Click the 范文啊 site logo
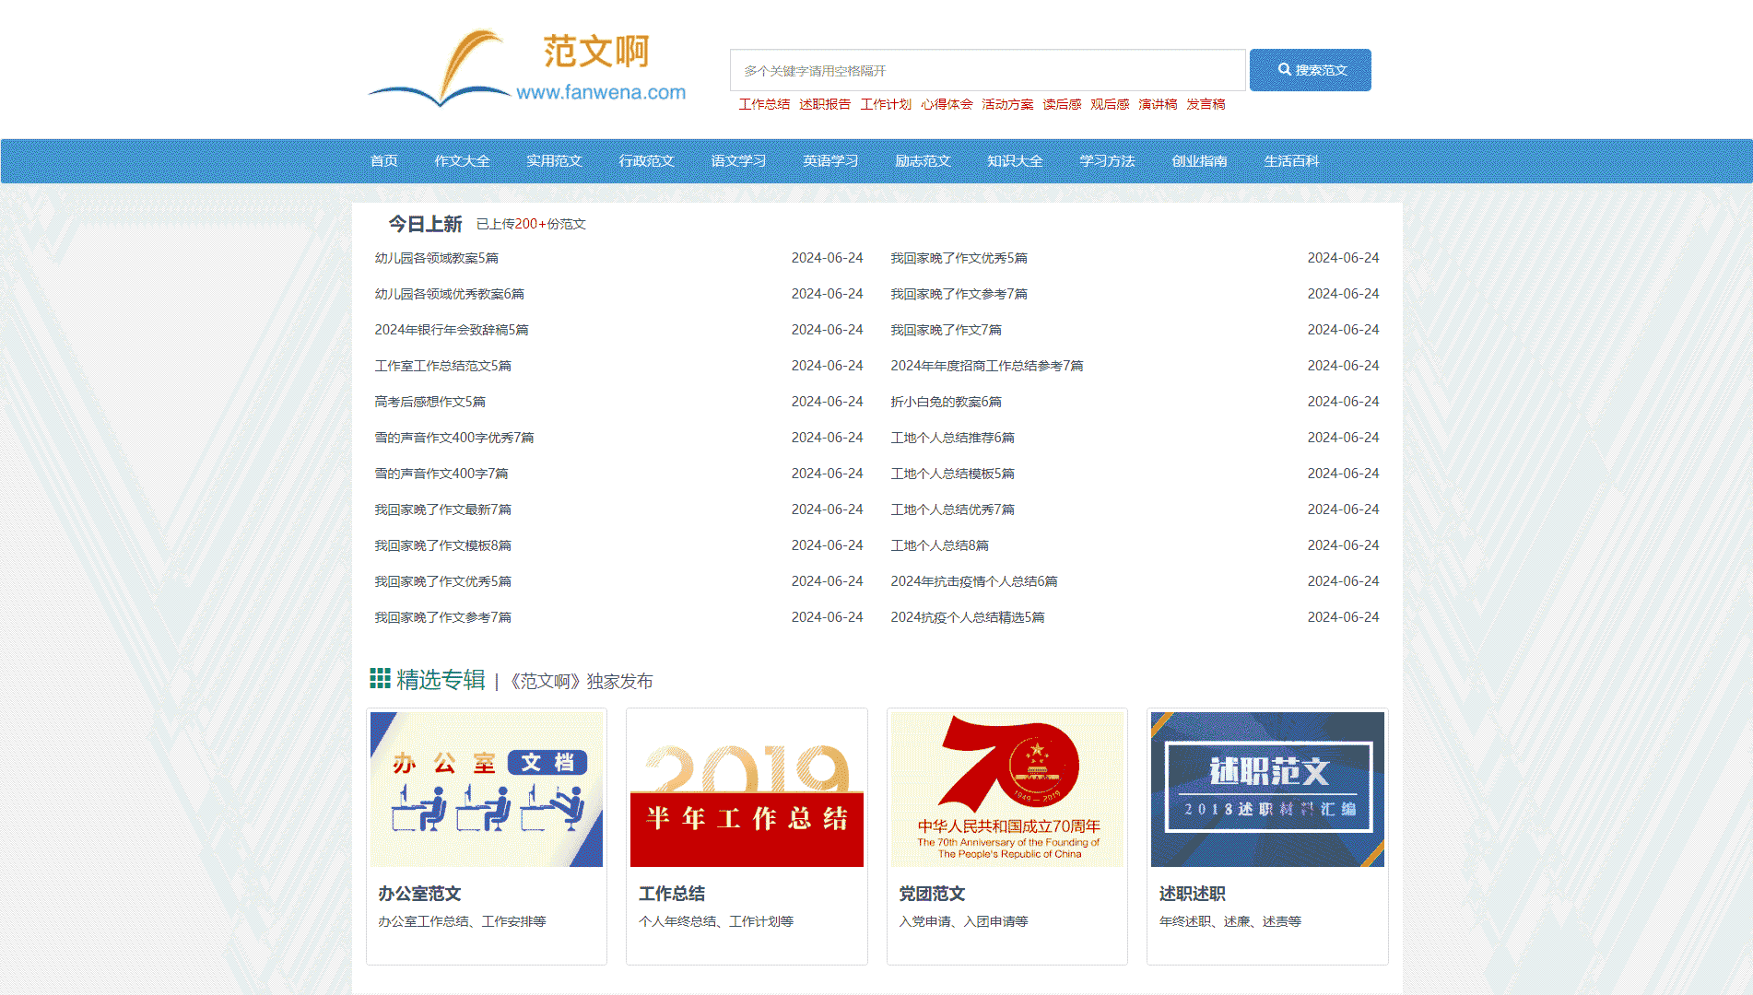 click(x=527, y=69)
